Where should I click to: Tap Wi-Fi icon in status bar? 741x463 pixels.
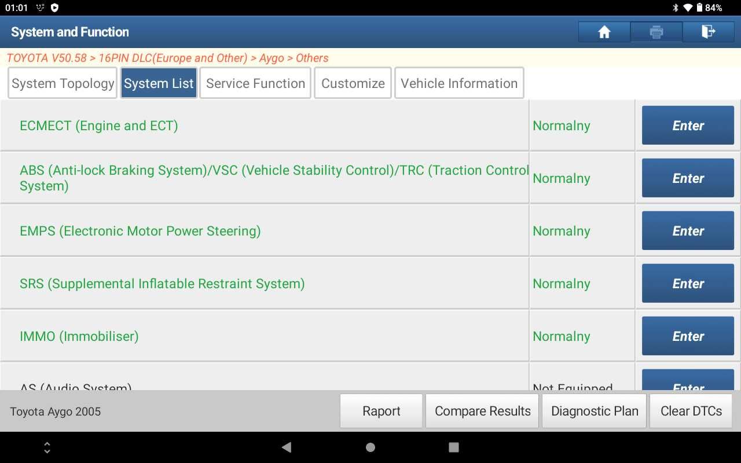pos(688,8)
